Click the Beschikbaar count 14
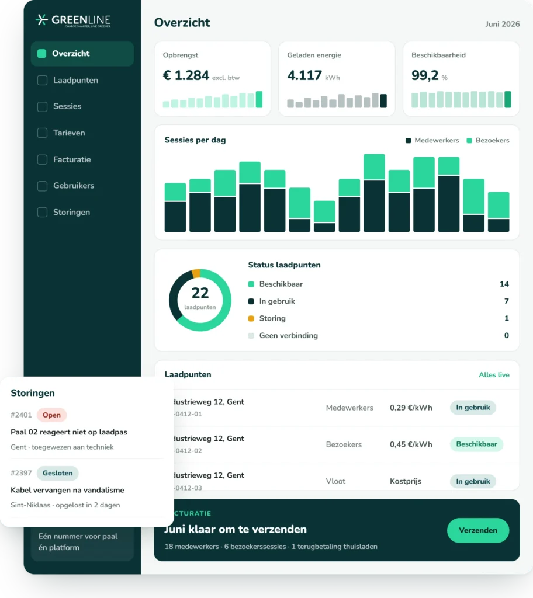The image size is (533, 598). 504,284
